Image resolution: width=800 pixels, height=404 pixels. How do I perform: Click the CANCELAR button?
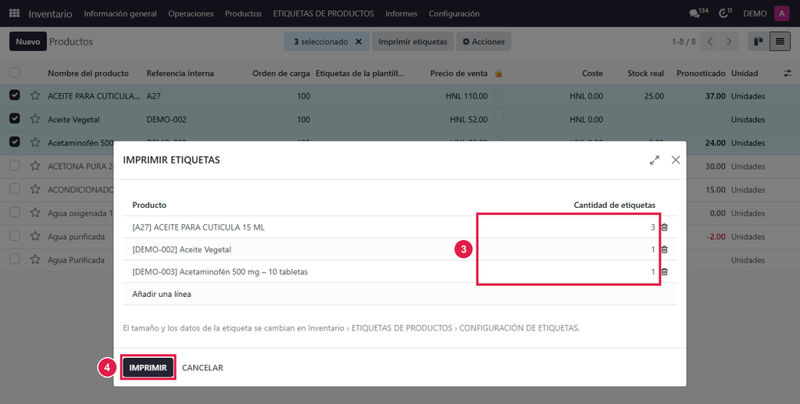(x=202, y=368)
